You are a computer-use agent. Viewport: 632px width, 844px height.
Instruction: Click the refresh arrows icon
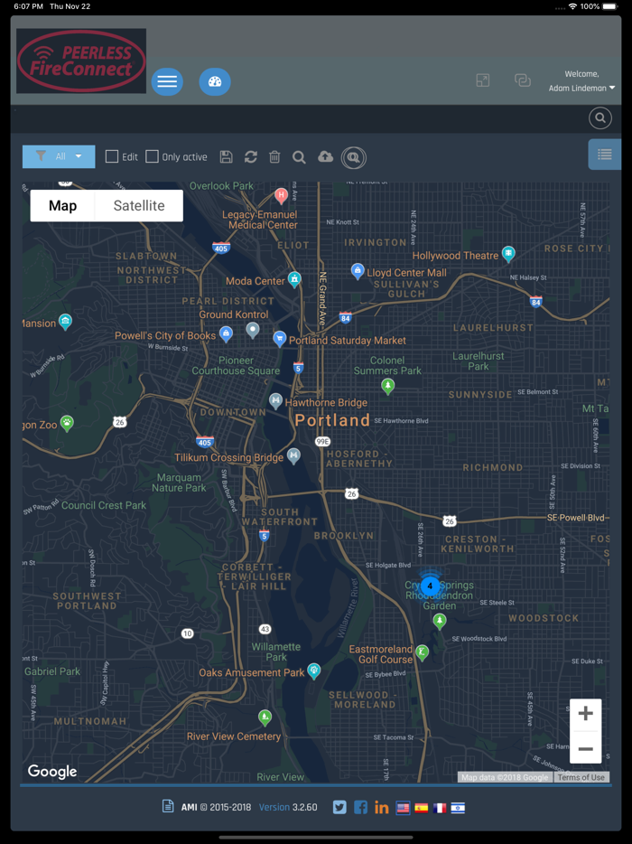[x=251, y=156]
